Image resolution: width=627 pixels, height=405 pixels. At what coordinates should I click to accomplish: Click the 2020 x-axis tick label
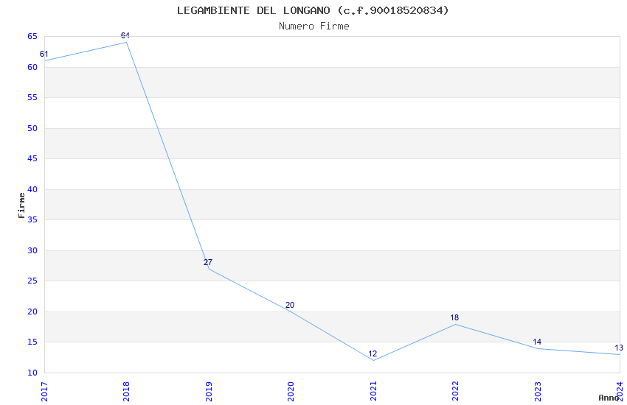click(x=291, y=392)
